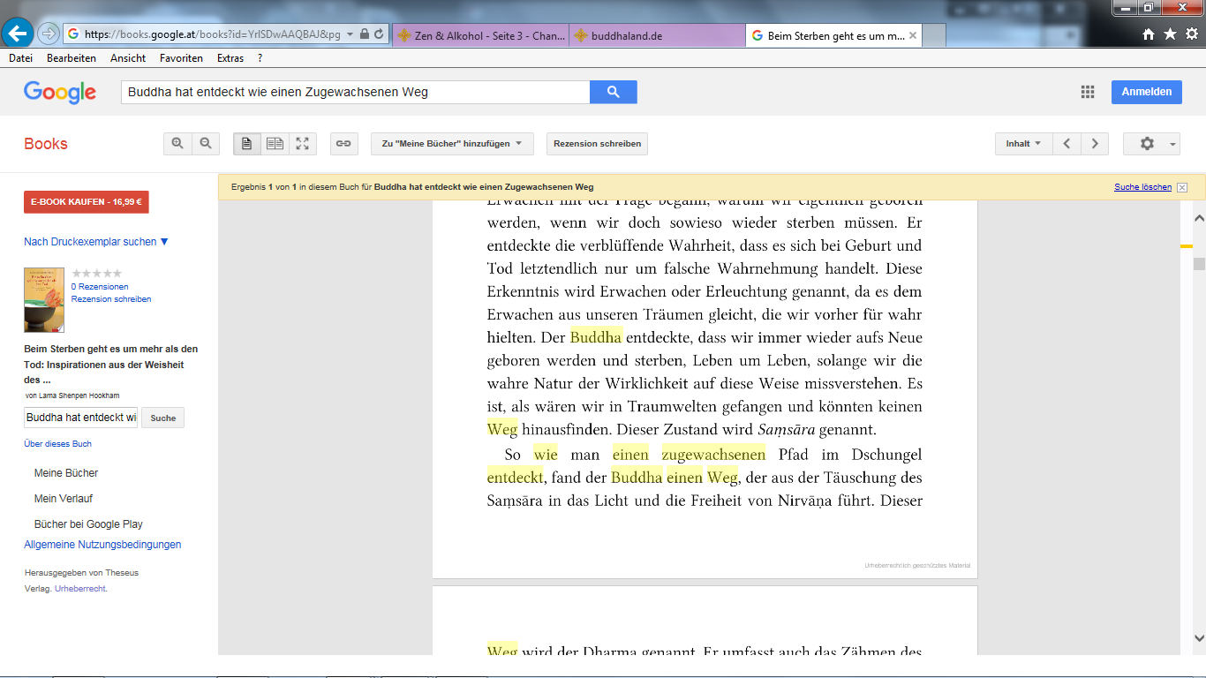Click the Google logo
This screenshot has width=1206, height=678.
click(60, 93)
